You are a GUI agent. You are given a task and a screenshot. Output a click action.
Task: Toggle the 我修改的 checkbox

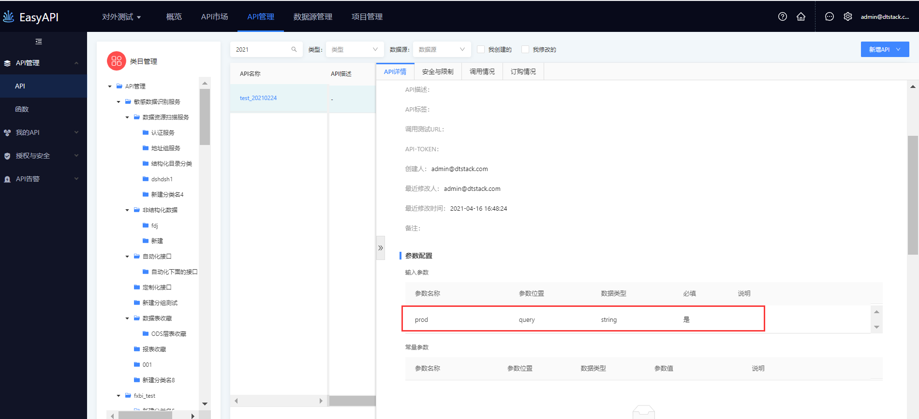[525, 49]
